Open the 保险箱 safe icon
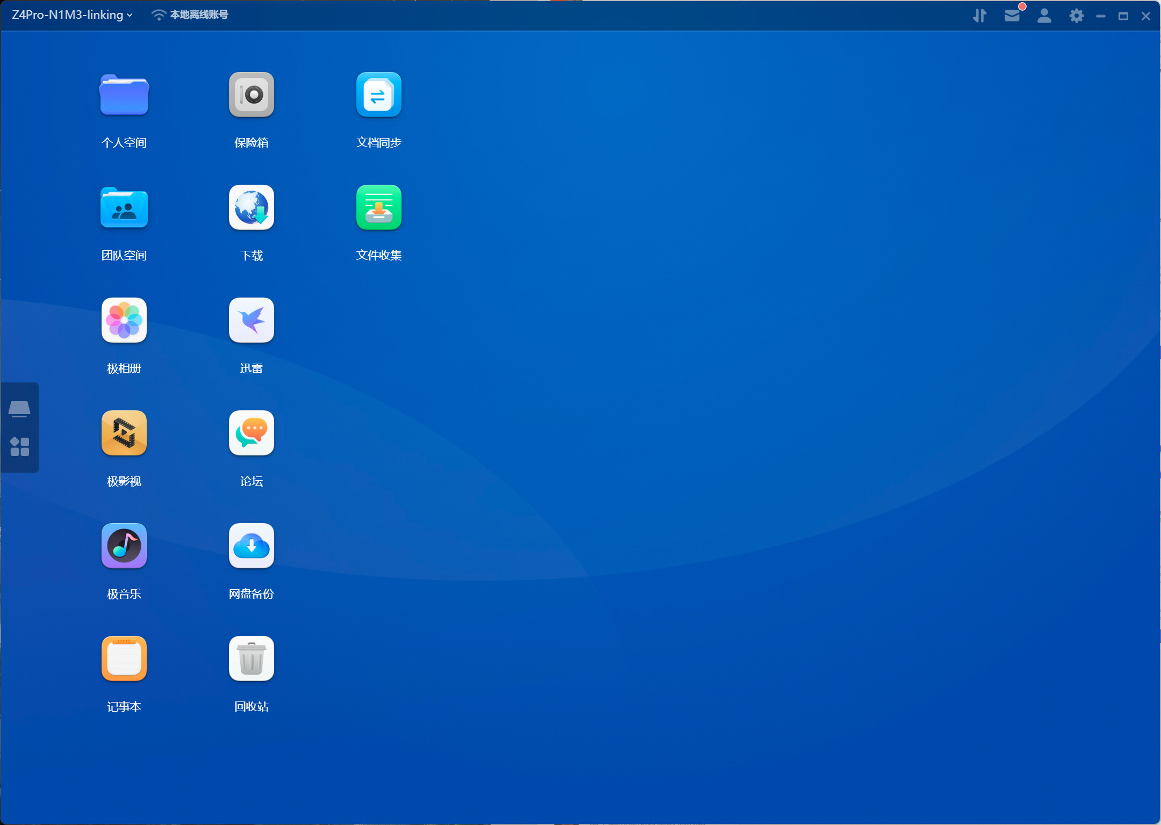This screenshot has width=1161, height=825. [251, 95]
